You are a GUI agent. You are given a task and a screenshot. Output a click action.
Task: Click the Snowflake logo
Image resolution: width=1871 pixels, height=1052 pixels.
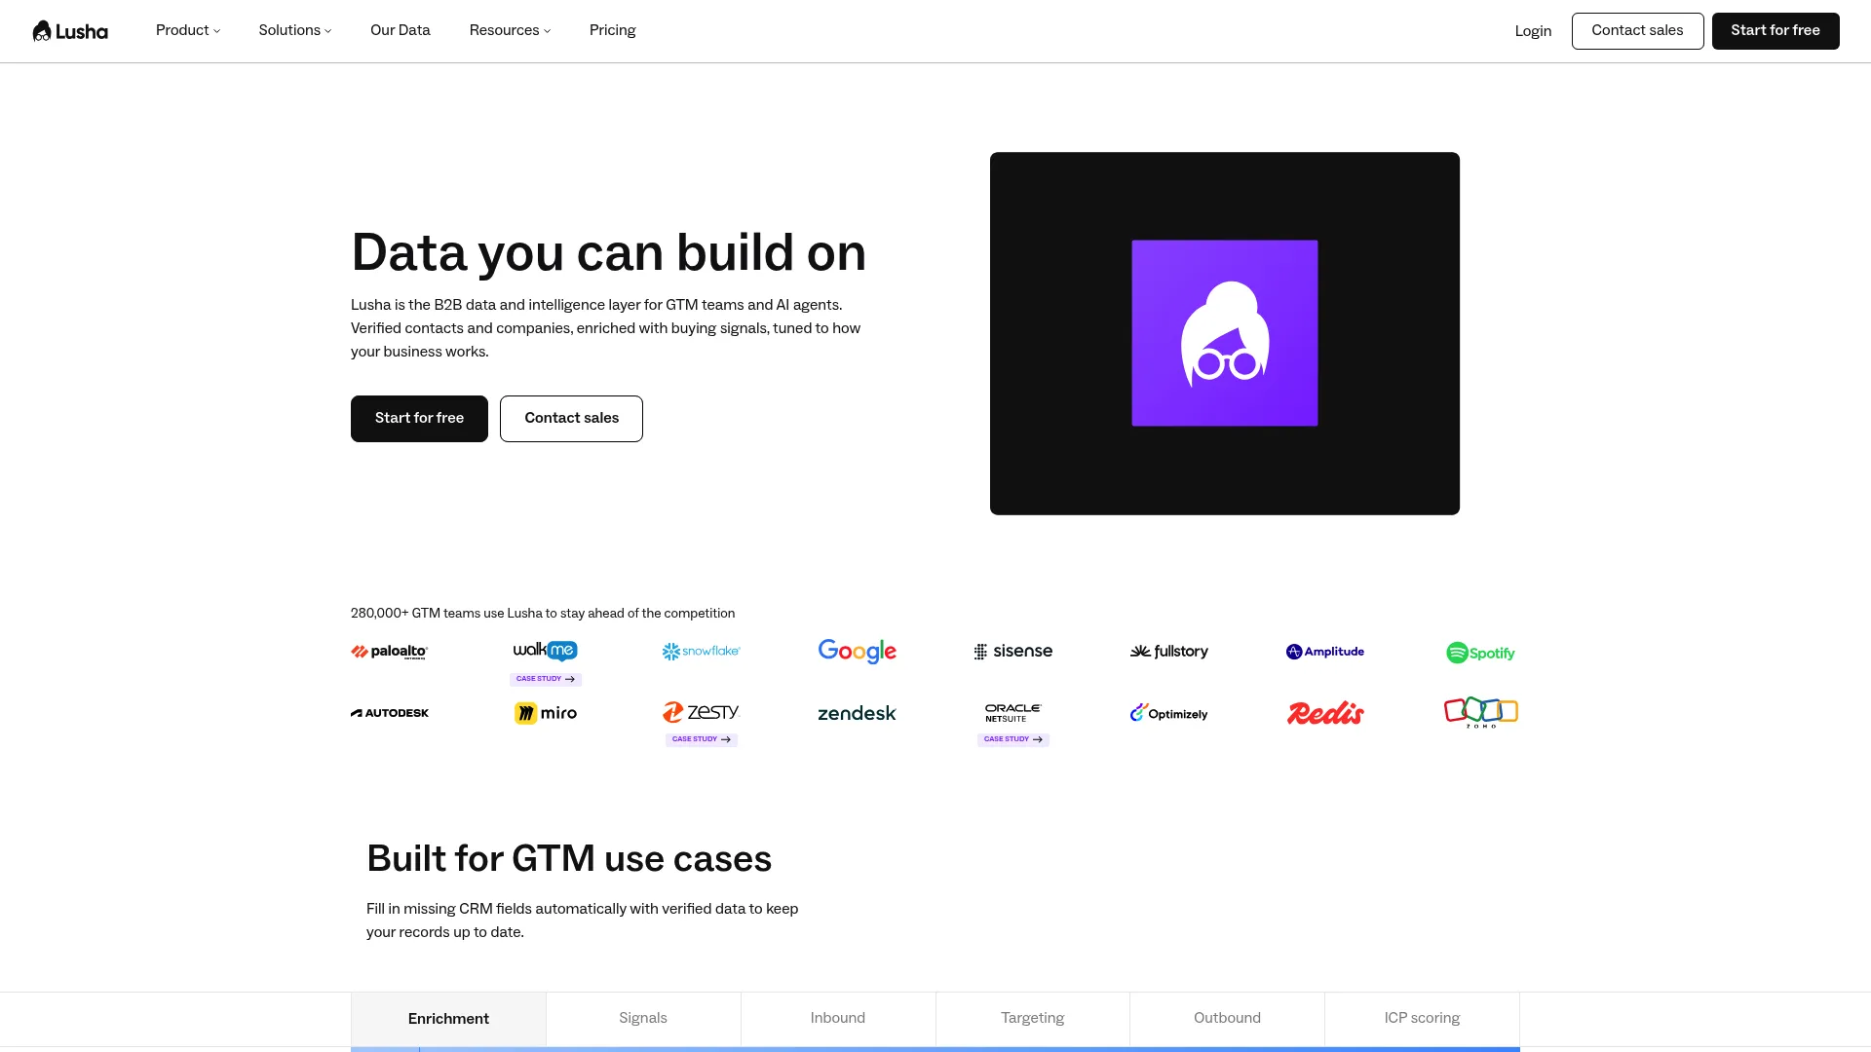702,651
